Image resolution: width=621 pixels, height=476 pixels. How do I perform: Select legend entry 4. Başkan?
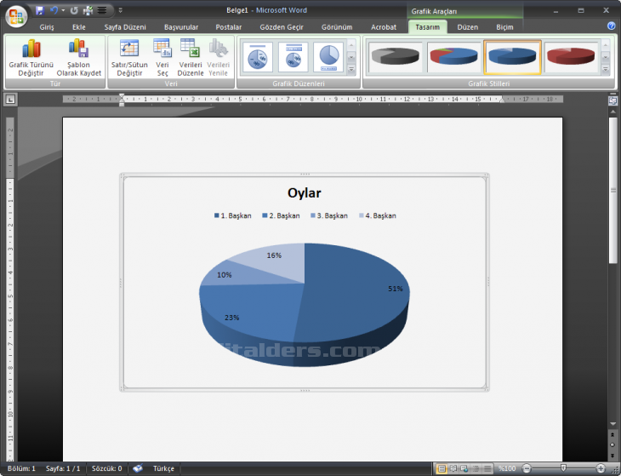pos(378,215)
